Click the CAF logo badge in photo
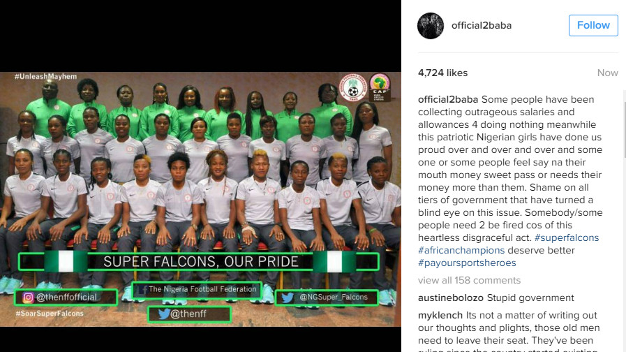 [x=380, y=87]
